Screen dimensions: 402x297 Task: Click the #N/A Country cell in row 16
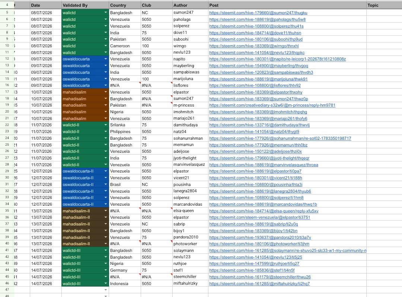[125, 85]
